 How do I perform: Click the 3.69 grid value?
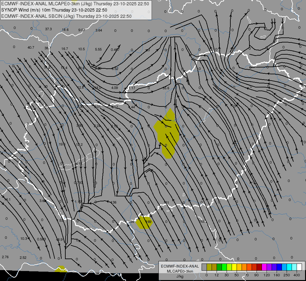(43, 201)
